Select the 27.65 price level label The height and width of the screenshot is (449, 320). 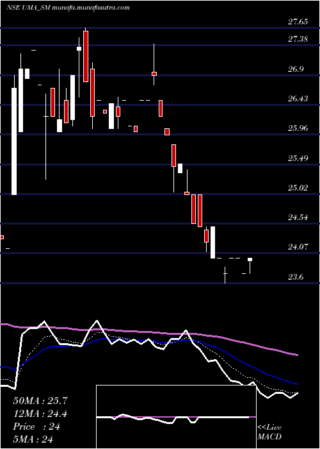pos(298,21)
